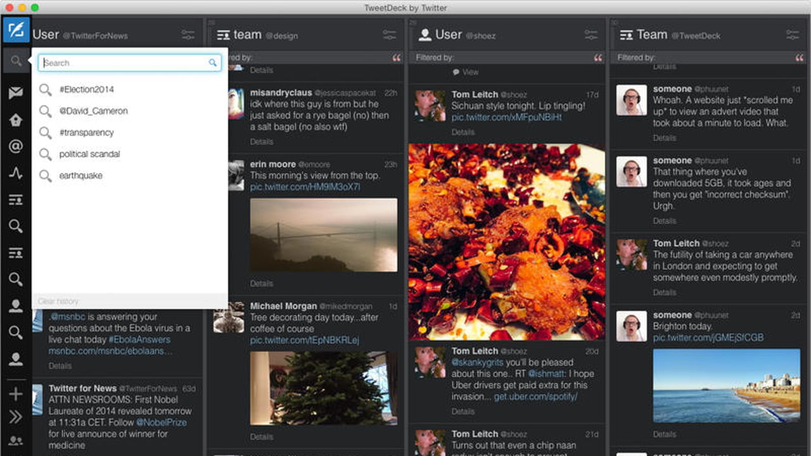The image size is (811, 456).
Task: Open column settings for Team @TweetDeck
Action: coord(793,35)
